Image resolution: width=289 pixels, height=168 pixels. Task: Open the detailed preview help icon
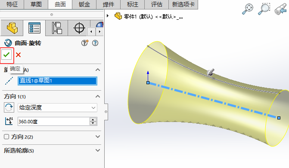click(x=85, y=43)
